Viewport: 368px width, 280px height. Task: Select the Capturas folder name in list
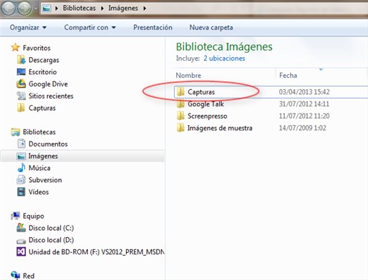click(201, 92)
